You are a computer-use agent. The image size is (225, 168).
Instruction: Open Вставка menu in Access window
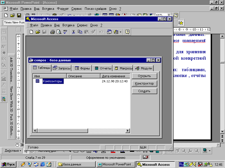pos(68,25)
